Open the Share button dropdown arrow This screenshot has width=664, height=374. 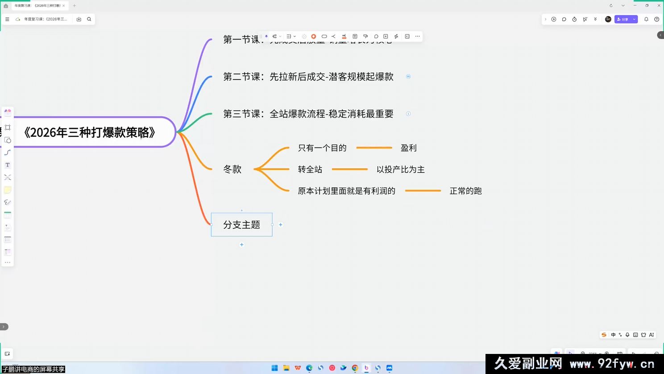click(634, 19)
